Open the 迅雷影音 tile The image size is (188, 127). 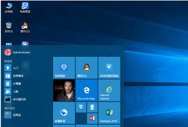pyautogui.click(x=64, y=113)
